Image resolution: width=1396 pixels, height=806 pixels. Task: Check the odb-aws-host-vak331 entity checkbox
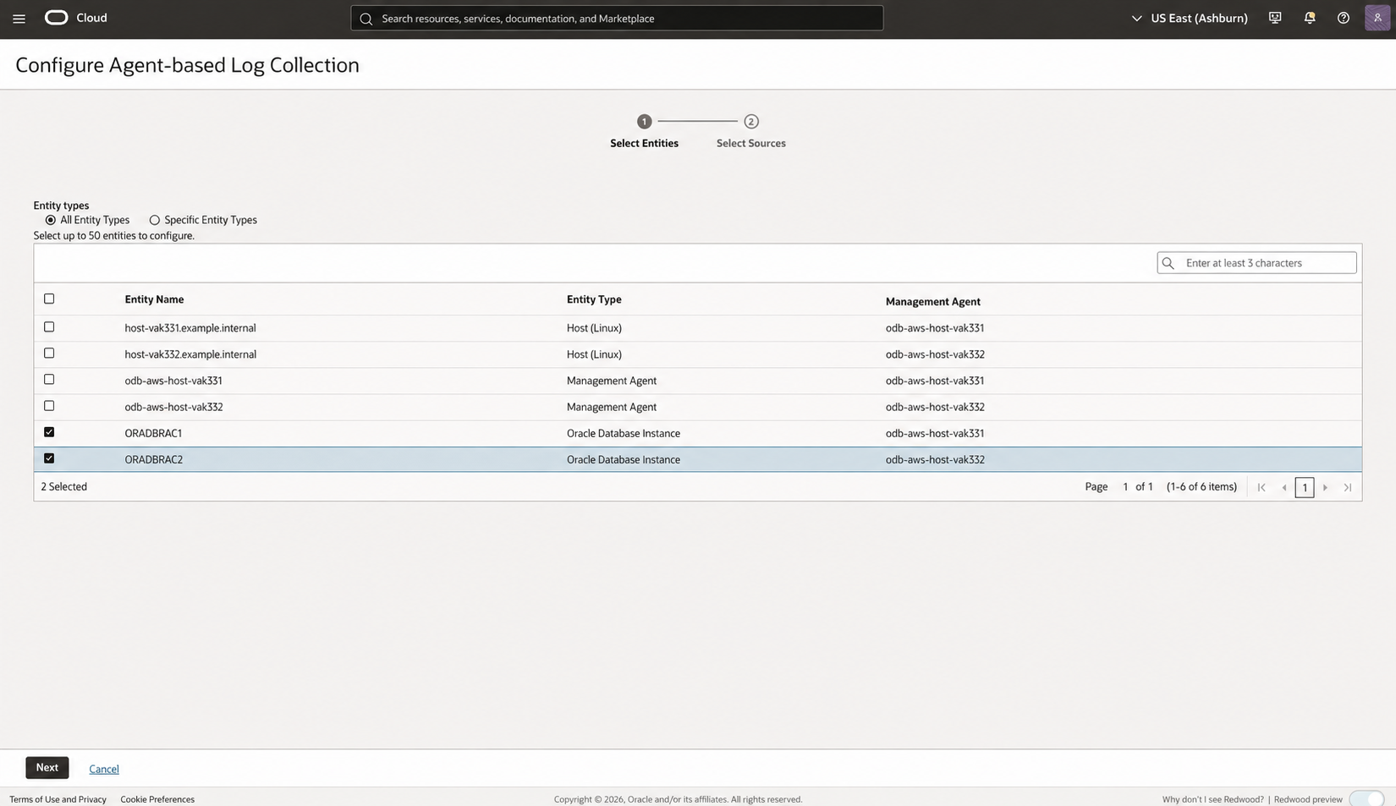(49, 379)
